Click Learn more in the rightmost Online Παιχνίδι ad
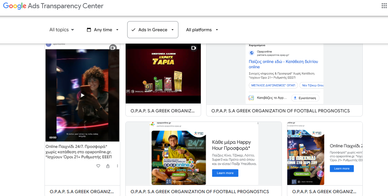Image resolution: width=388 pixels, height=196 pixels. point(342,169)
